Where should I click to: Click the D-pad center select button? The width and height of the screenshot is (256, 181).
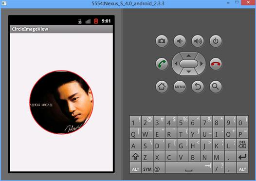pos(189,64)
